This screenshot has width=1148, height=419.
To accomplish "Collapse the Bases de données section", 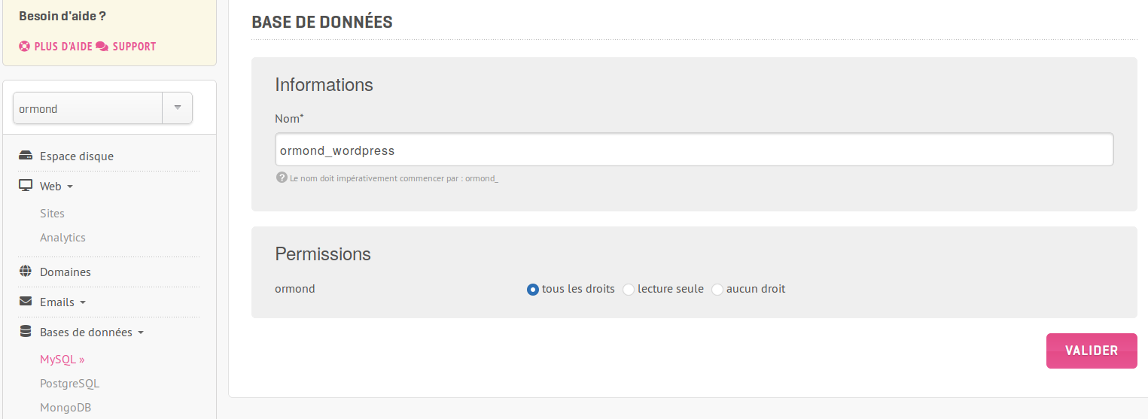I will point(141,332).
